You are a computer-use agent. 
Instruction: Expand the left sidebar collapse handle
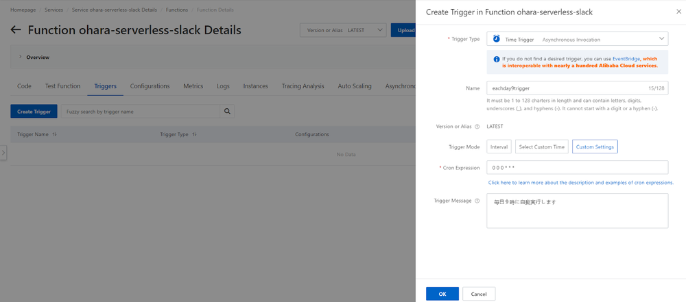[3, 153]
